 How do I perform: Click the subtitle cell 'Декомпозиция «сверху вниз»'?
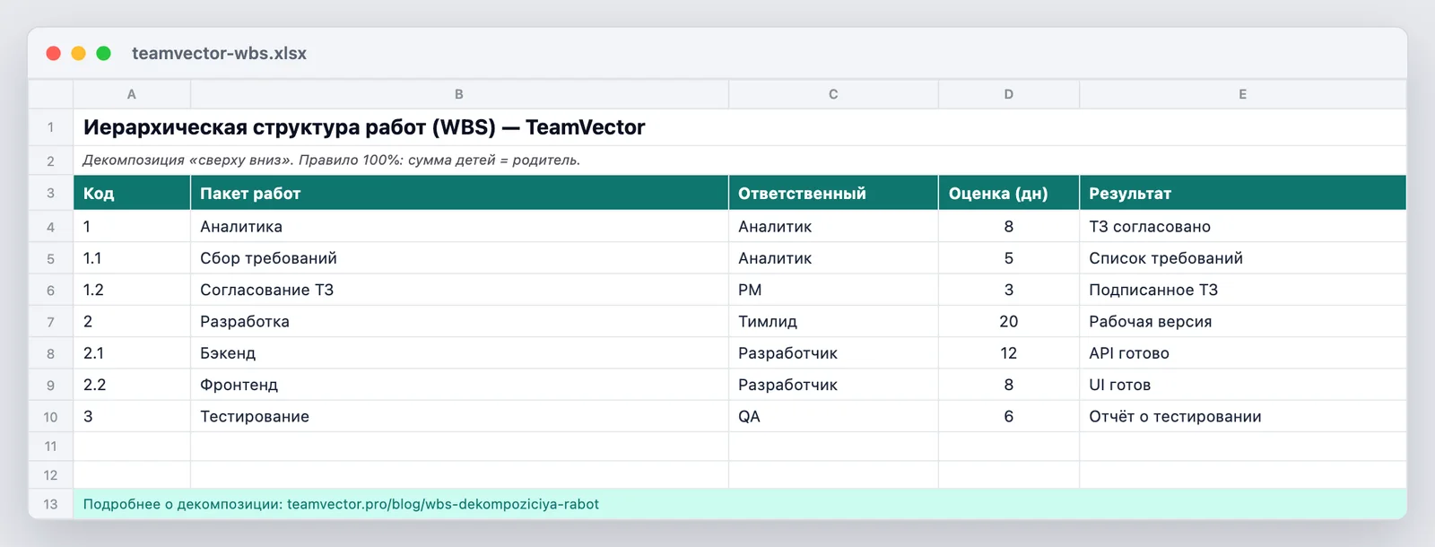point(740,161)
